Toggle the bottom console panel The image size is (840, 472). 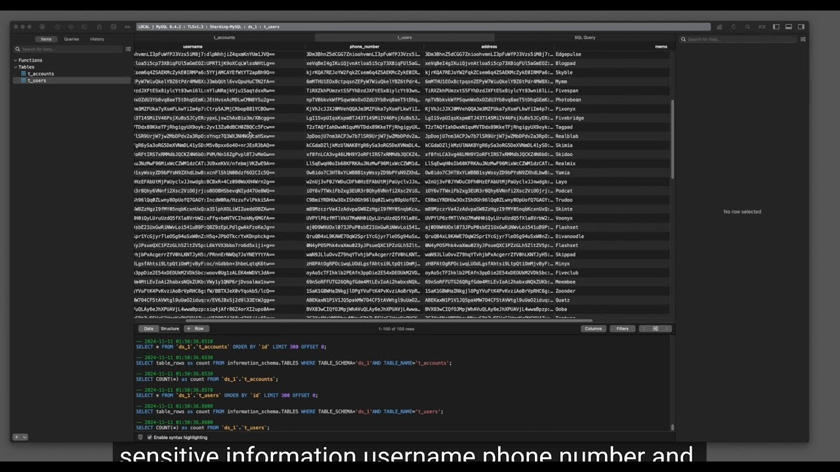coord(789,27)
